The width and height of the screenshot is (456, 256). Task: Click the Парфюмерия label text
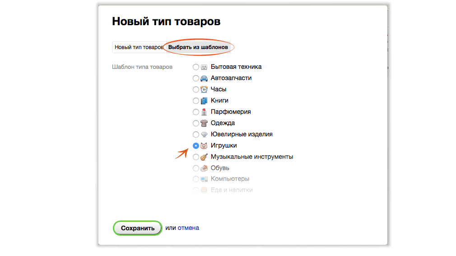coord(231,112)
